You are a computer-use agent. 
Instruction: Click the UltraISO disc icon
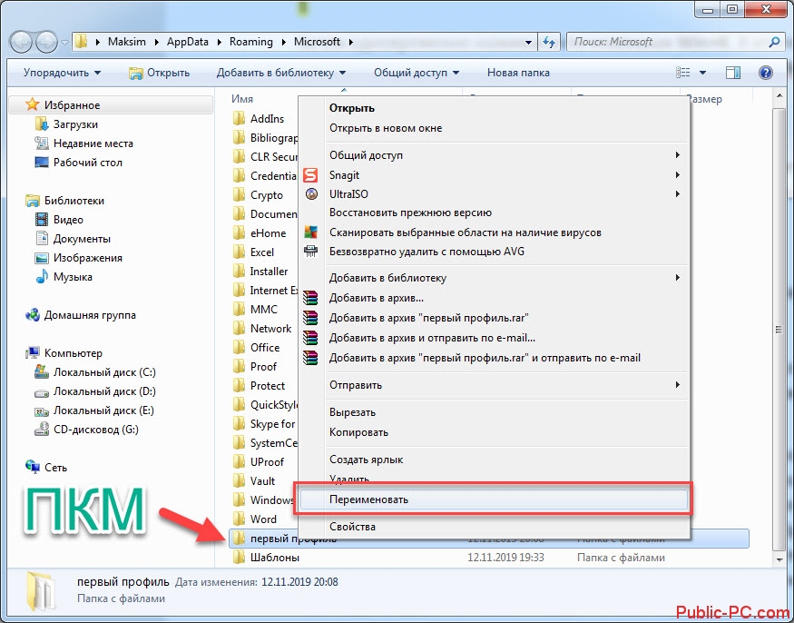tap(311, 194)
